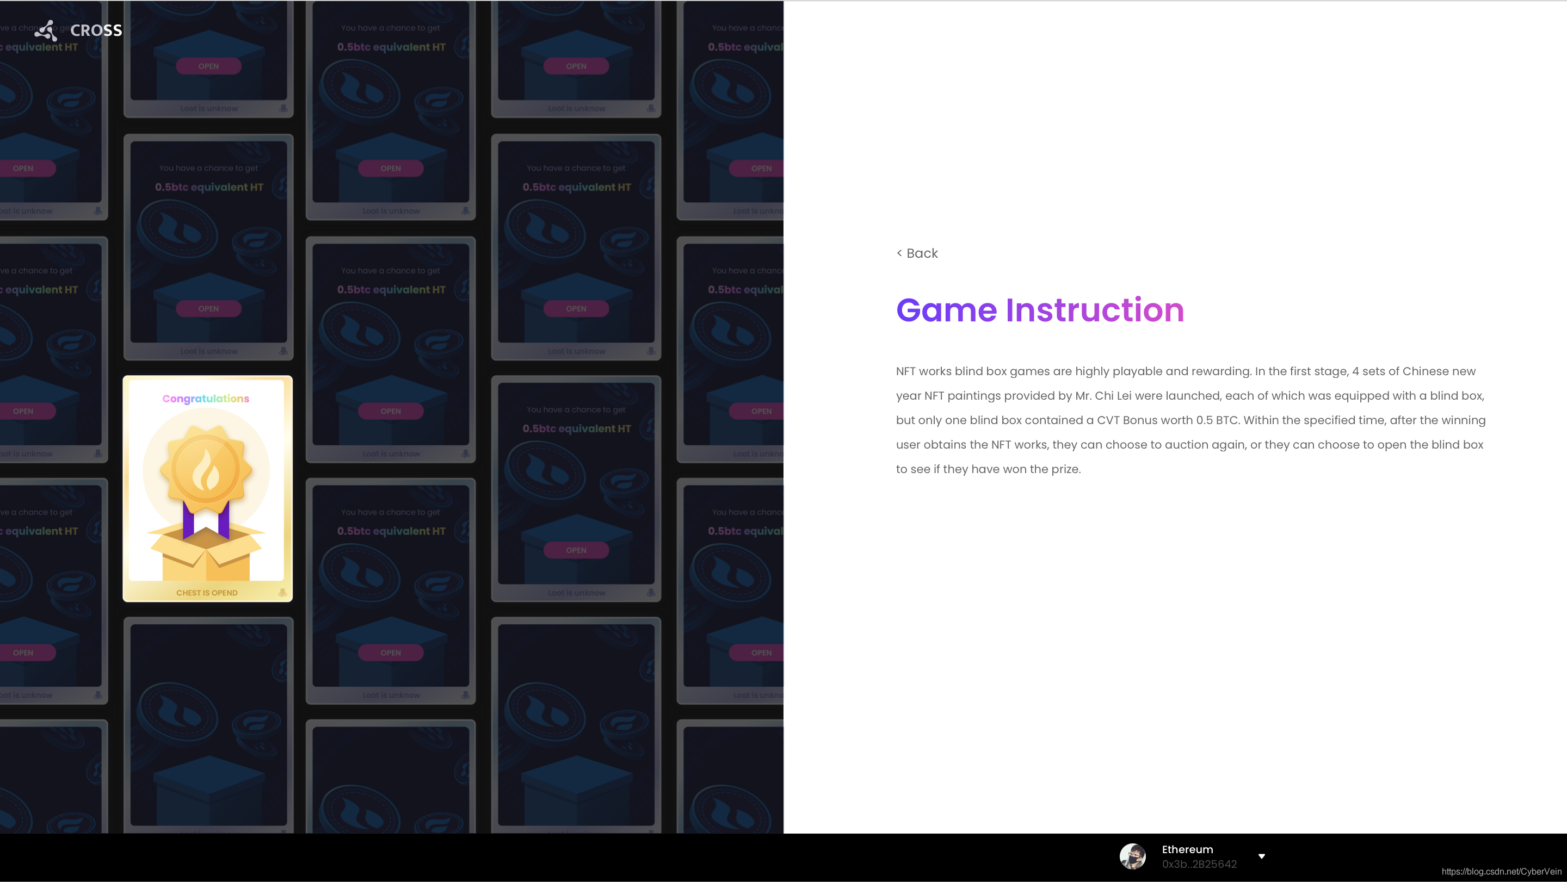Viewport: 1567px width, 882px height.
Task: Open the wallet account dropdown arrow
Action: point(1262,856)
